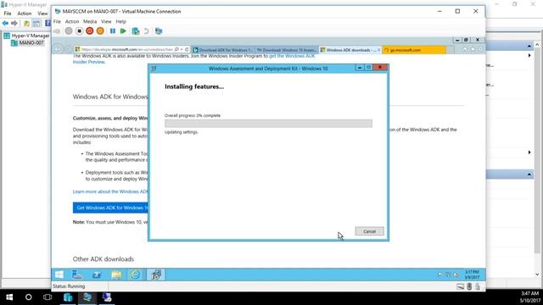The image size is (543, 305).
Task: Click Get Windows ADK for Windows 10 button
Action: click(x=110, y=208)
